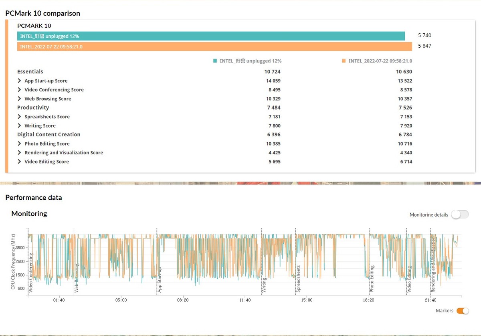The image size is (481, 336).
Task: Expand the Rendering and Visualization Score row
Action: pyautogui.click(x=19, y=152)
